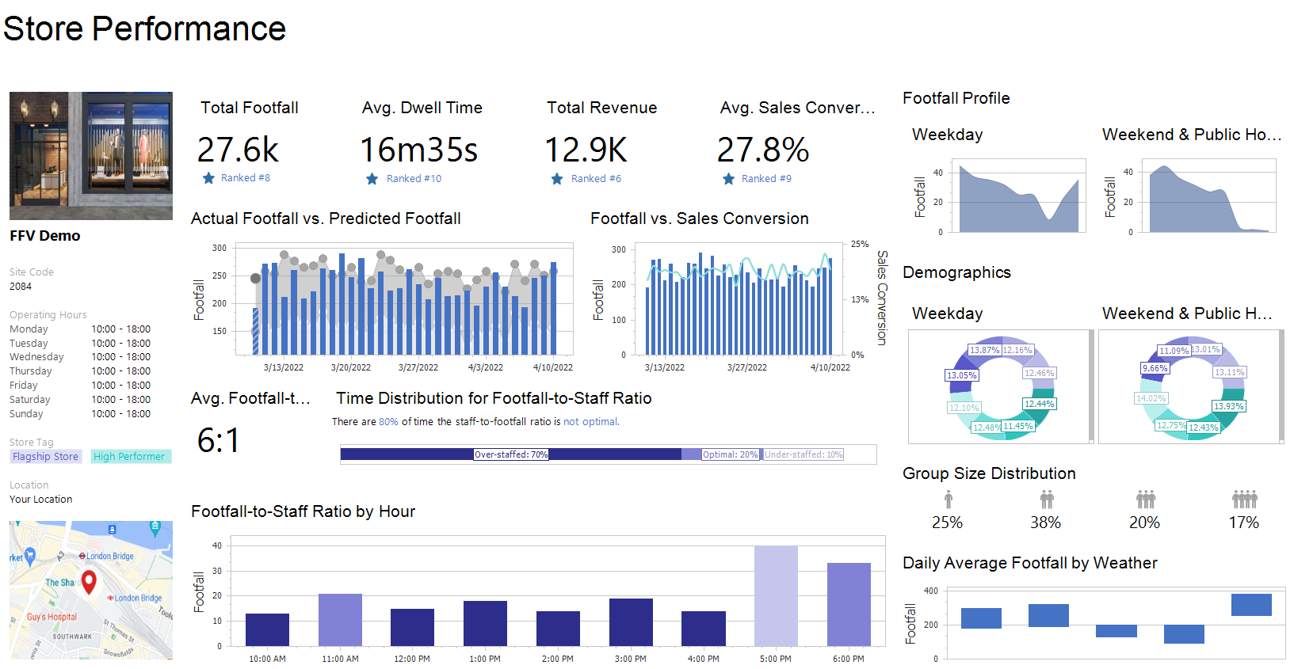
Task: Click the Site Code value 2084
Action: pos(21,287)
